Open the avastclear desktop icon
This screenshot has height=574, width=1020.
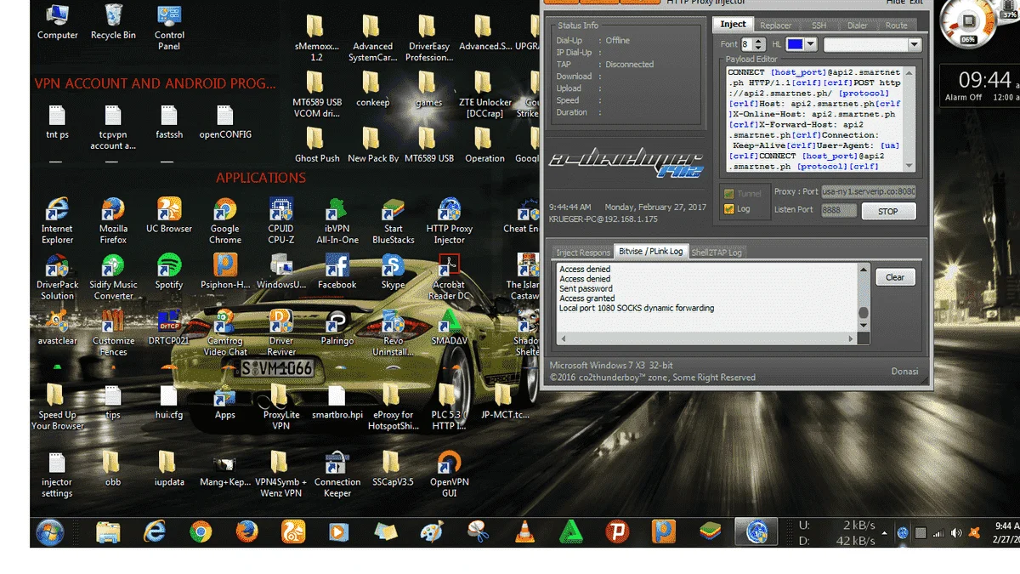pyautogui.click(x=57, y=328)
